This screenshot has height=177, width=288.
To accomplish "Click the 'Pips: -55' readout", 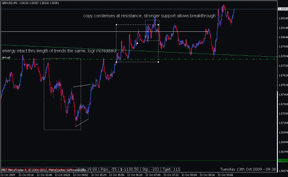I will pos(109,169).
